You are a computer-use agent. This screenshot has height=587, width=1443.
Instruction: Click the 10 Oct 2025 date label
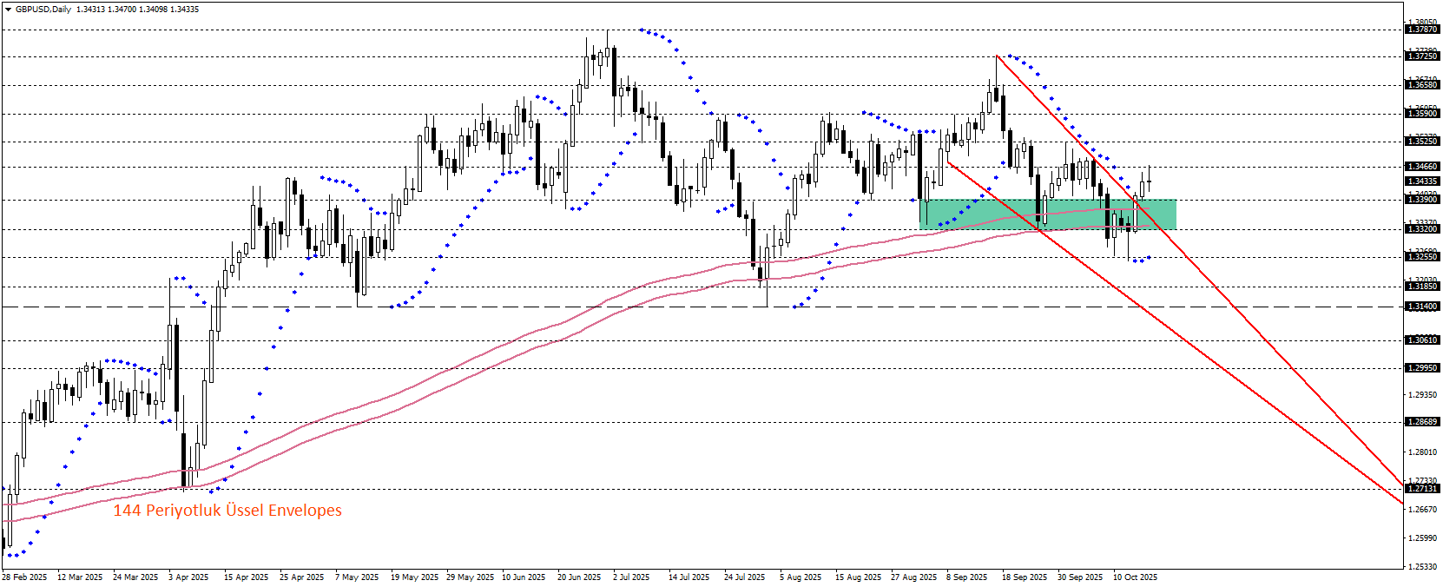point(1136,577)
